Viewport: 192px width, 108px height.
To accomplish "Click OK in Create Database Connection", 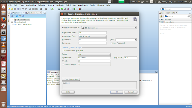I will (x=117, y=92).
